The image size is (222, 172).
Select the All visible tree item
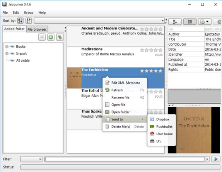pyautogui.click(x=23, y=60)
